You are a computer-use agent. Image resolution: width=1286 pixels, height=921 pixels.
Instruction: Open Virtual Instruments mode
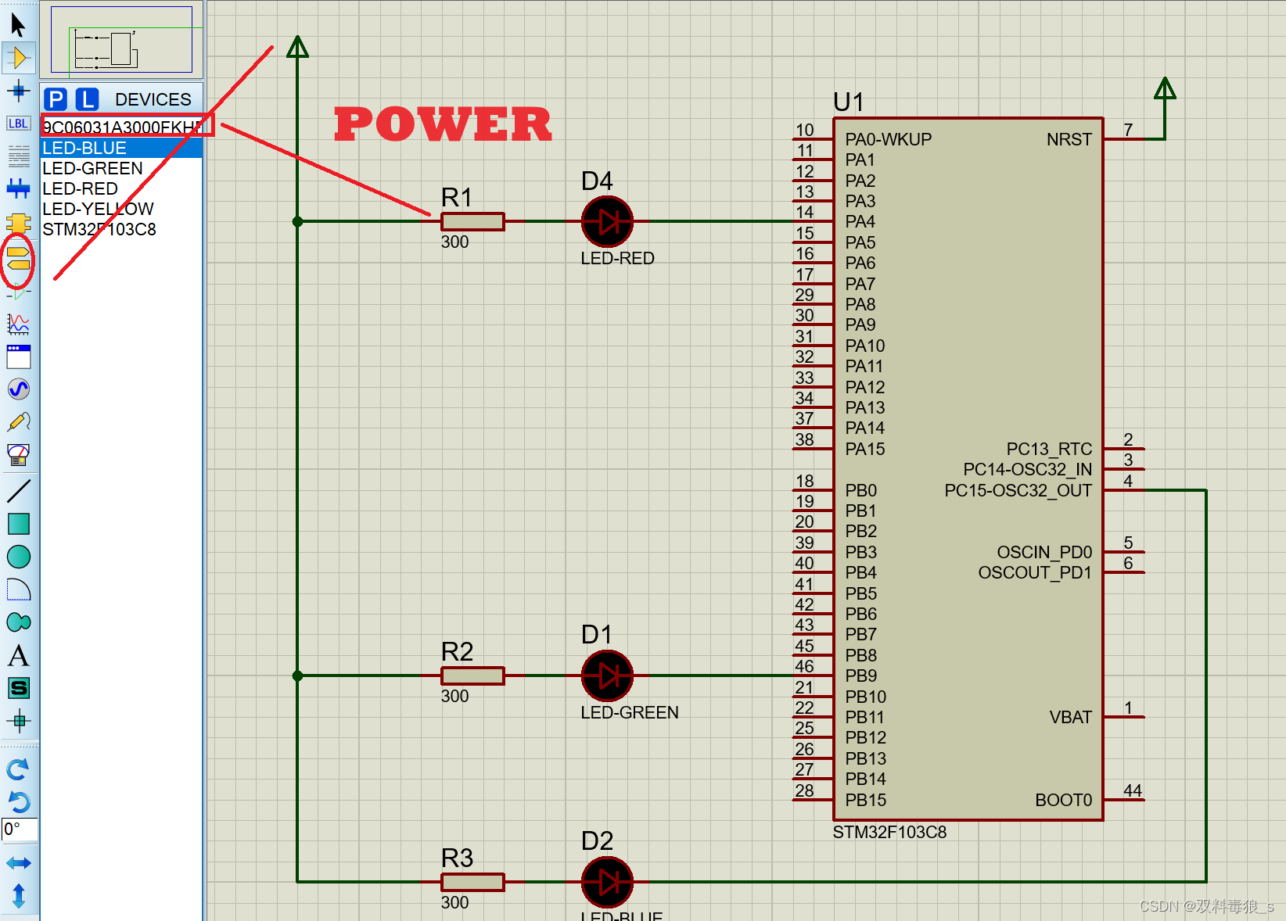click(18, 455)
